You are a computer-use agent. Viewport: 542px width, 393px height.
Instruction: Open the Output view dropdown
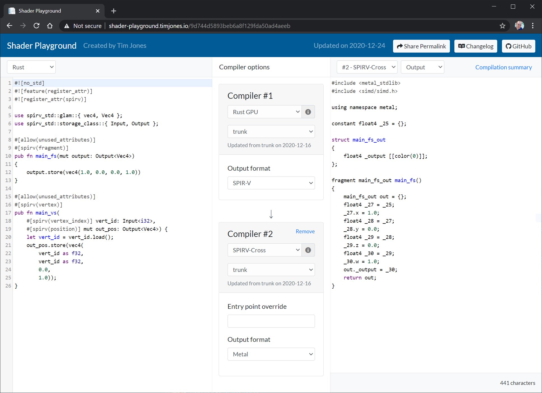coord(422,67)
